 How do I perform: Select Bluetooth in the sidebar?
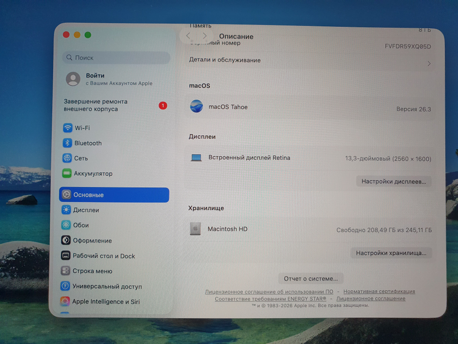point(114,143)
